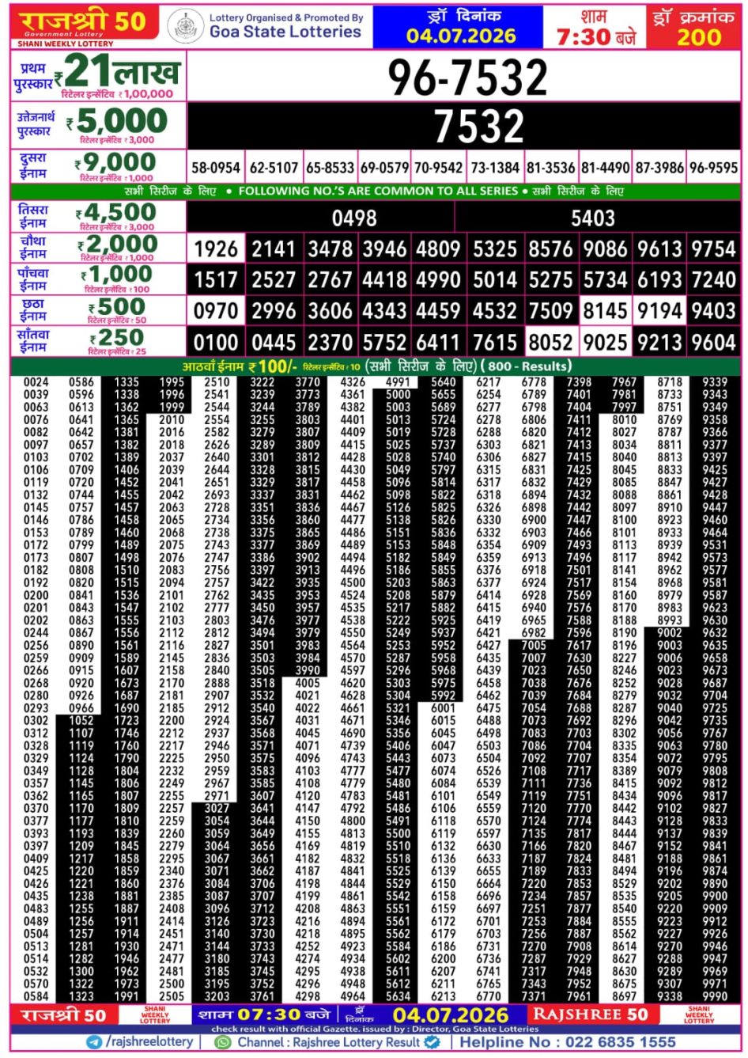
Task: Click the WhatsApp icon before Channel text
Action: [224, 1042]
